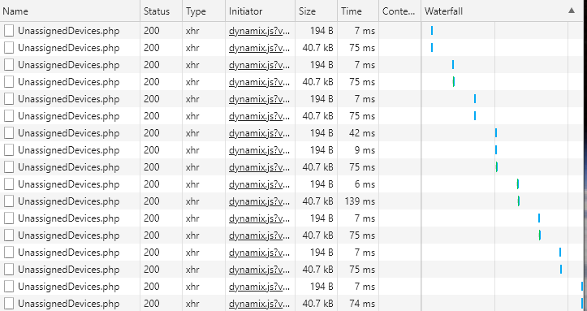Open the dynamix.js initiator link in the 6 ms row
The height and width of the screenshot is (311, 587).
tap(259, 184)
